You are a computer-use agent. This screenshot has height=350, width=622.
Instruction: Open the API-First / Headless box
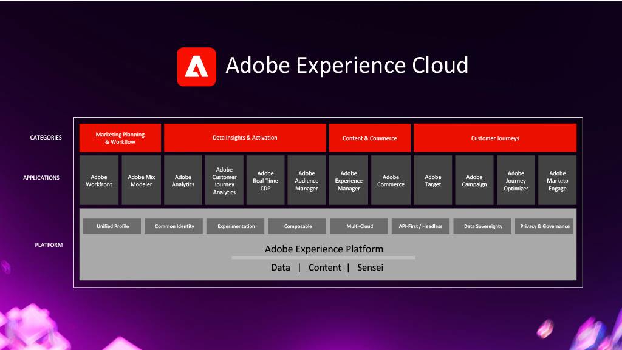click(420, 226)
